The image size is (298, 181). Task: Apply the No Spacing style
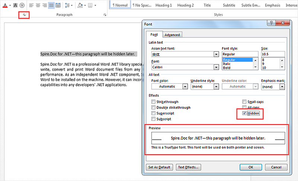tap(142, 5)
